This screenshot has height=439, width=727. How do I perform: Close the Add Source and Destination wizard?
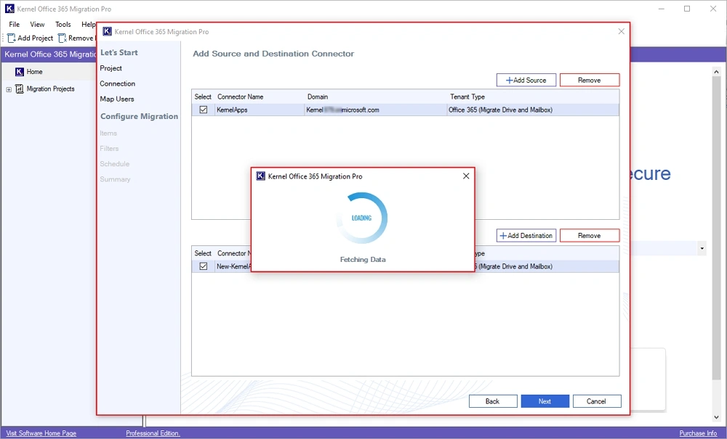tap(621, 32)
